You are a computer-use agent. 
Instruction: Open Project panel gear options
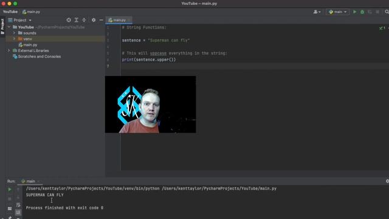point(94,20)
